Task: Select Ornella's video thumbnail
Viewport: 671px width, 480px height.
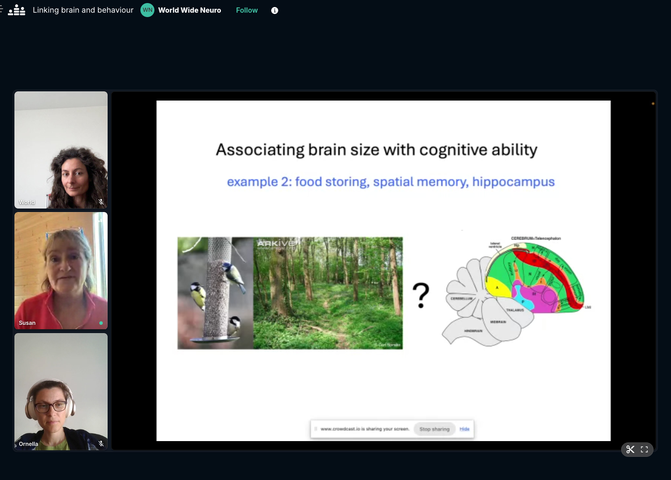Action: (61, 391)
